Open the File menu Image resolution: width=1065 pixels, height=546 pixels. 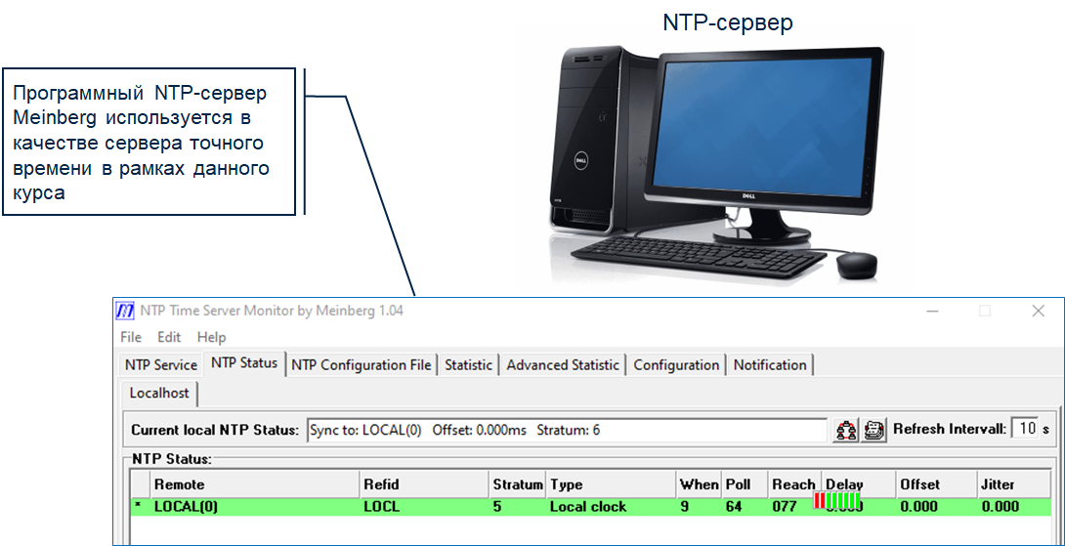tap(131, 337)
